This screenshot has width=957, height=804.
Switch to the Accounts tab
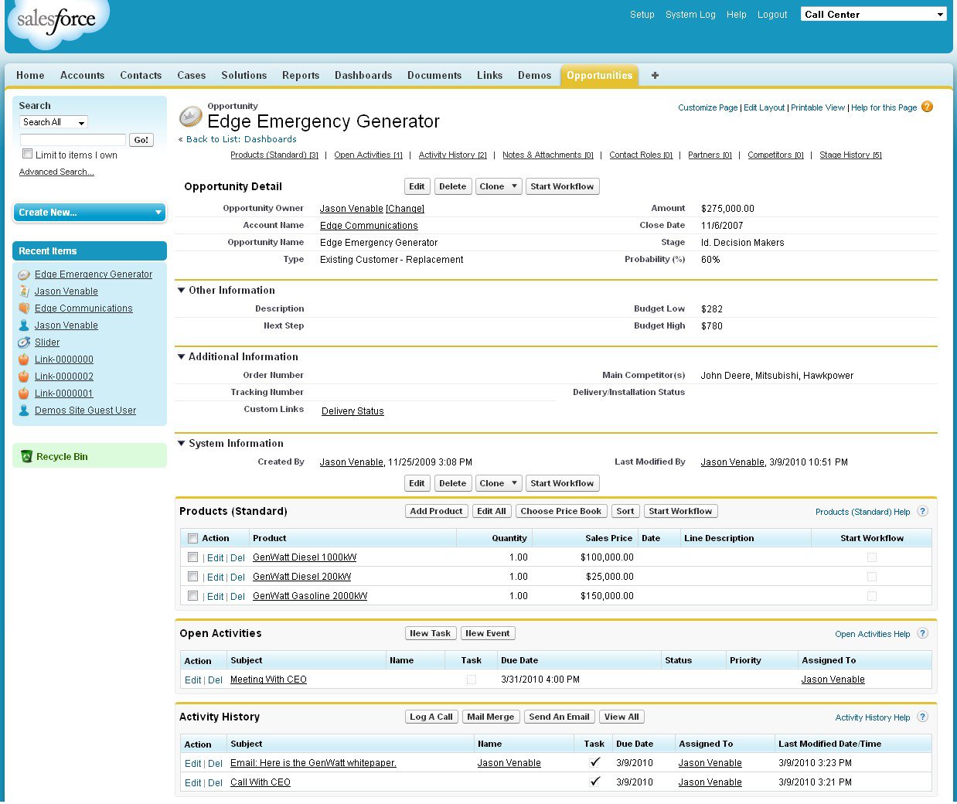[82, 75]
